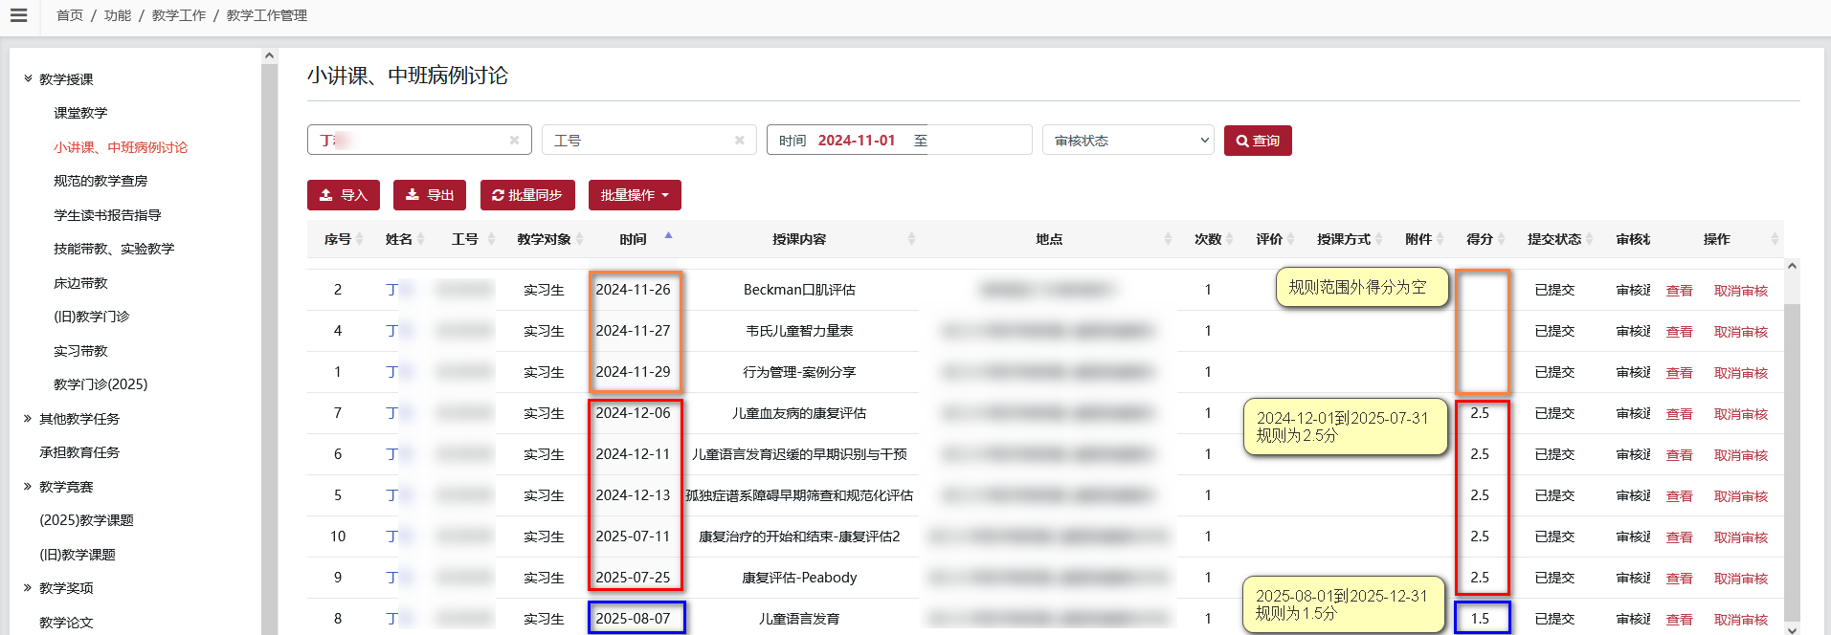Click 孤独症谱系障碍早期筛查和规范化评估 cell

point(799,495)
